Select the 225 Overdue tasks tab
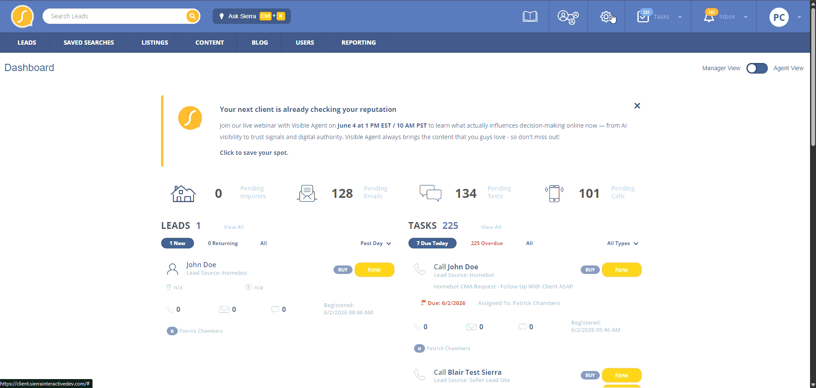 [487, 243]
